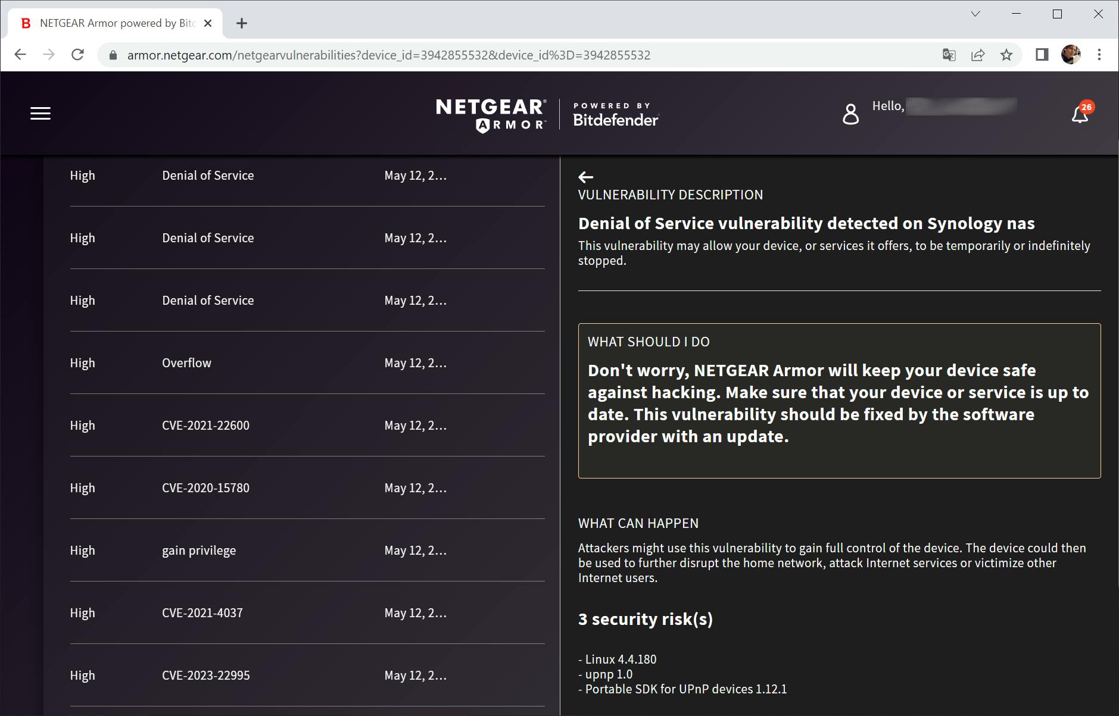Open the notifications bell
Viewport: 1119px width, 716px height.
1080,114
